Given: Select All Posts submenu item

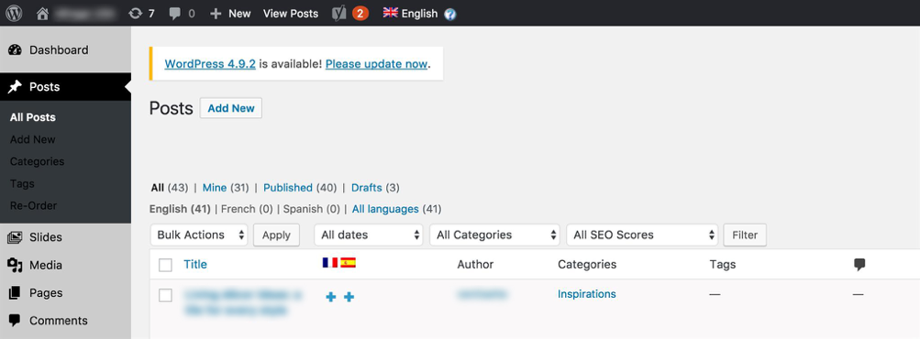Looking at the screenshot, I should [x=33, y=117].
